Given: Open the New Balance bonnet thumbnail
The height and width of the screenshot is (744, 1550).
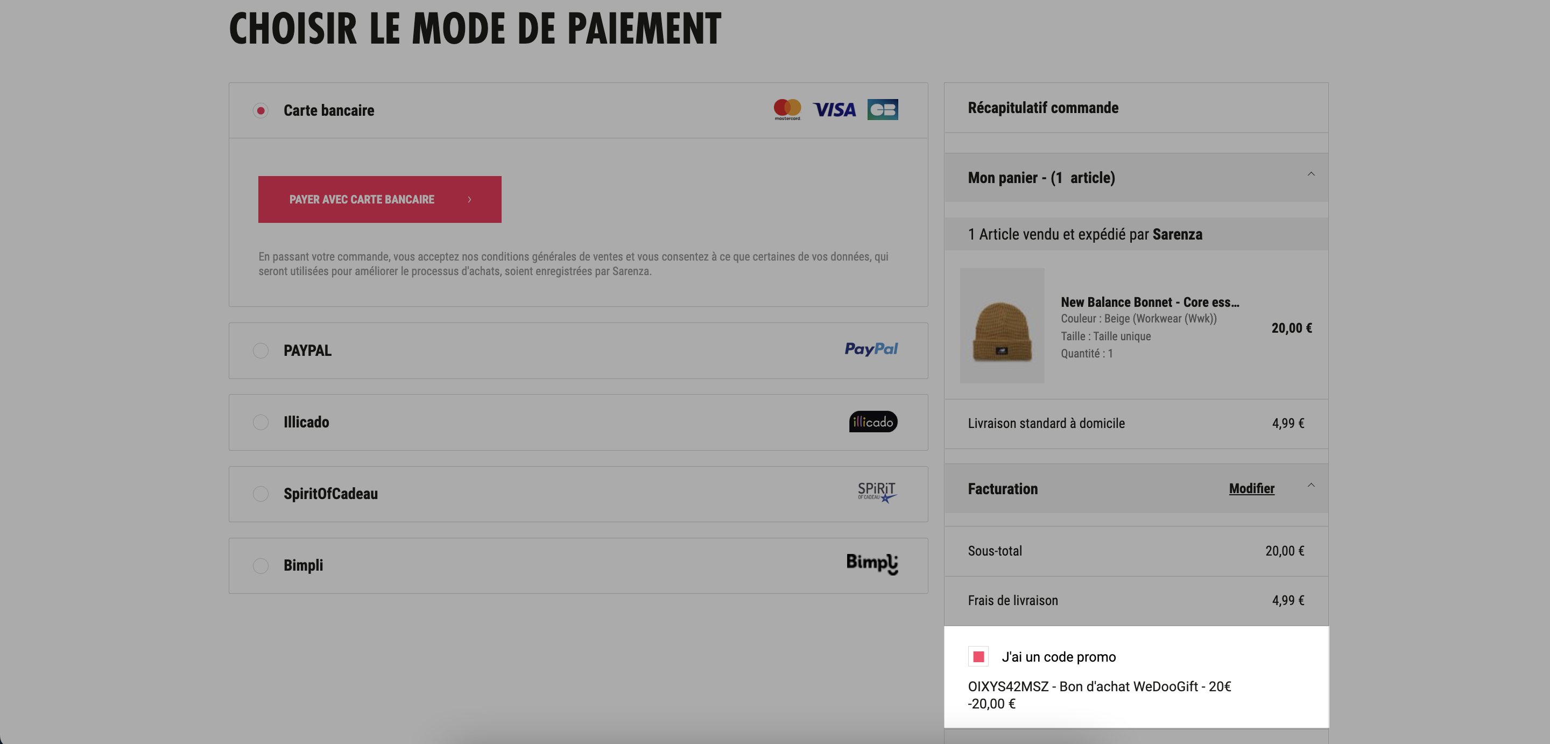Looking at the screenshot, I should pyautogui.click(x=1002, y=325).
